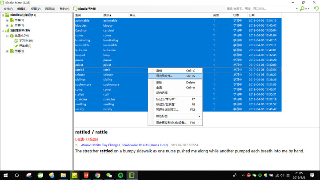Select the varsity word row

178,109
